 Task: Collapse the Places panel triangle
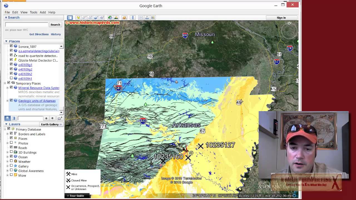coord(6,41)
